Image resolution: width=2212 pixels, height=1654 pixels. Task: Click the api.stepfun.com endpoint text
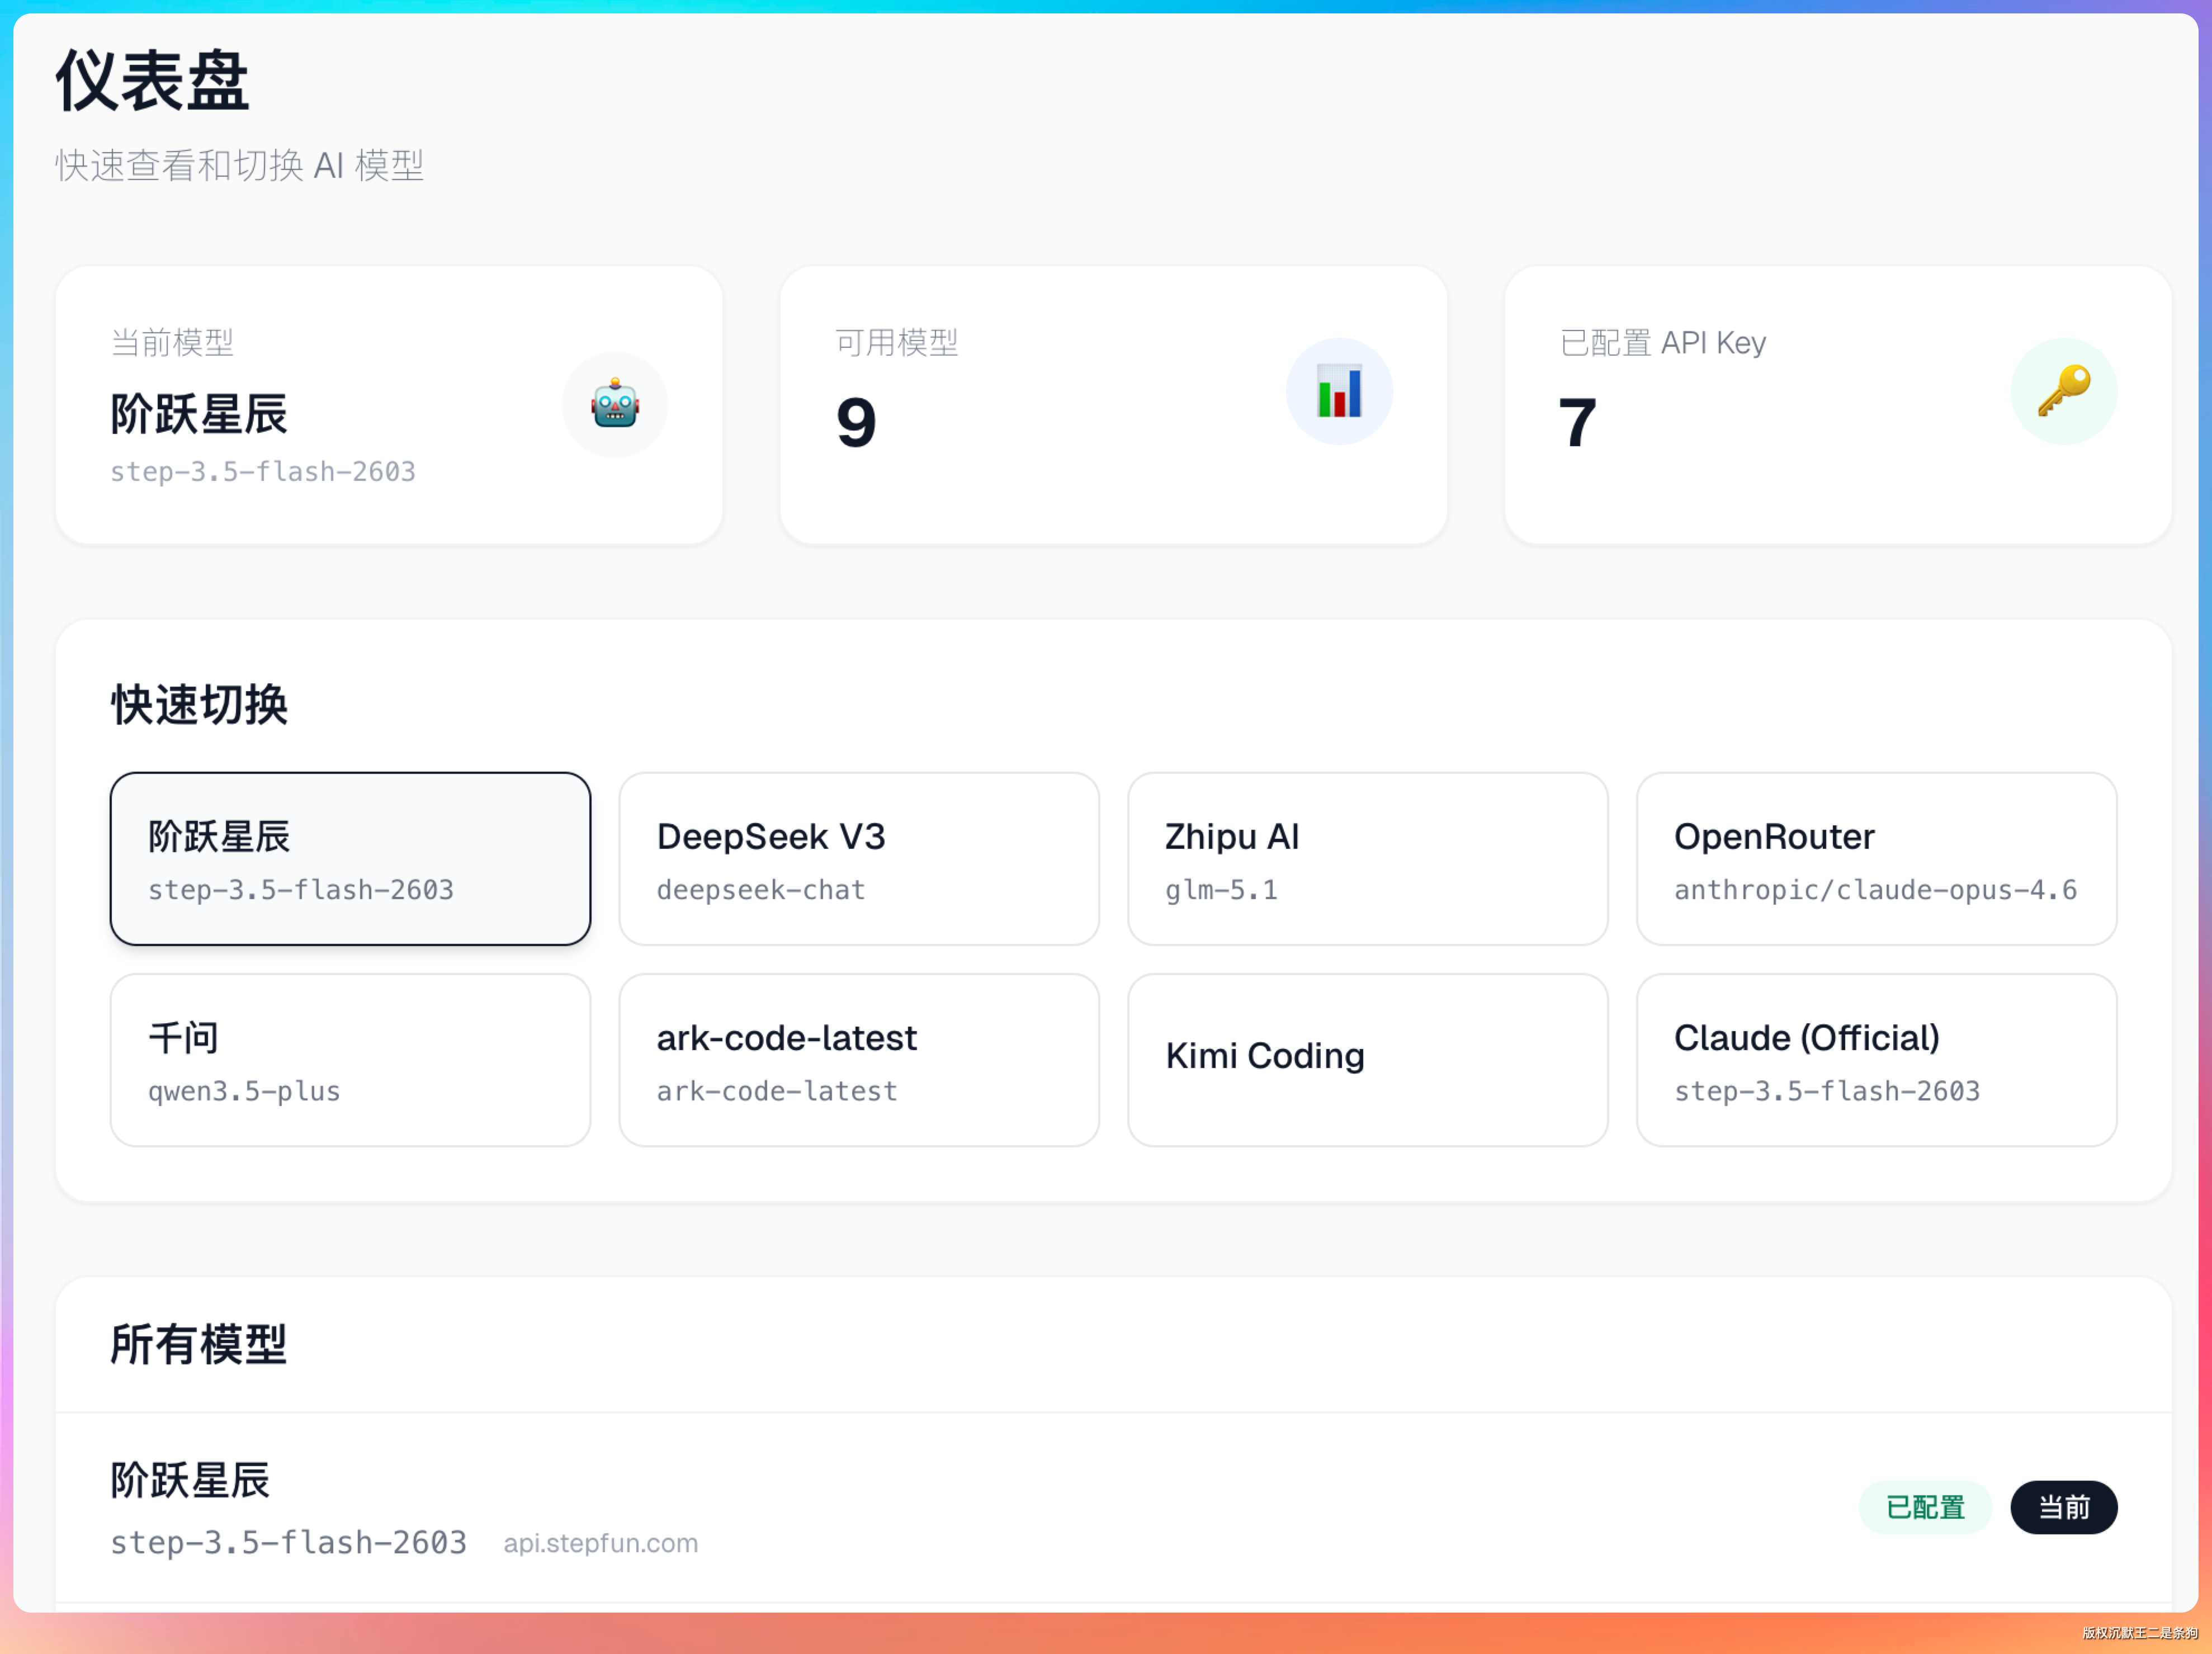pos(600,1543)
